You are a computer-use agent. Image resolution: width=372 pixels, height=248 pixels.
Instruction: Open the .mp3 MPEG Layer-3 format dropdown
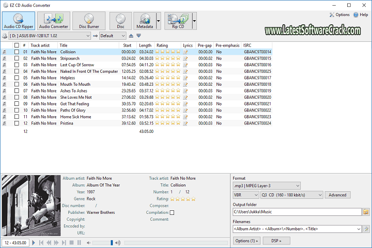click(267, 185)
